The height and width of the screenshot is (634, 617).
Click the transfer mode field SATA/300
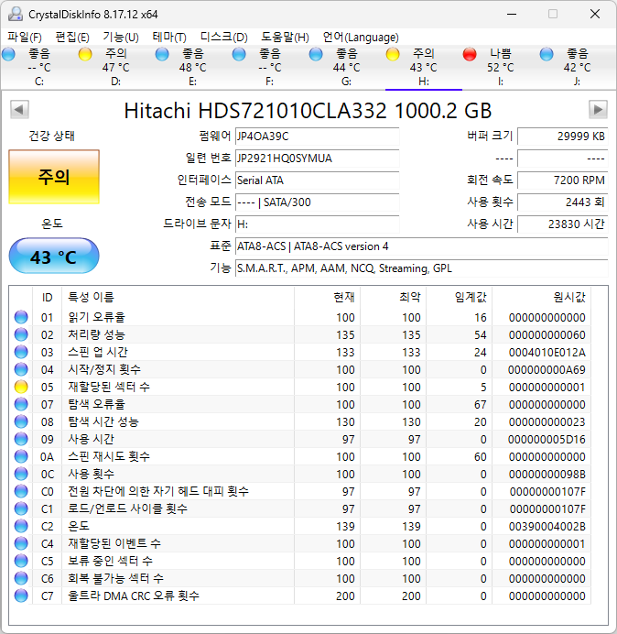pos(317,202)
